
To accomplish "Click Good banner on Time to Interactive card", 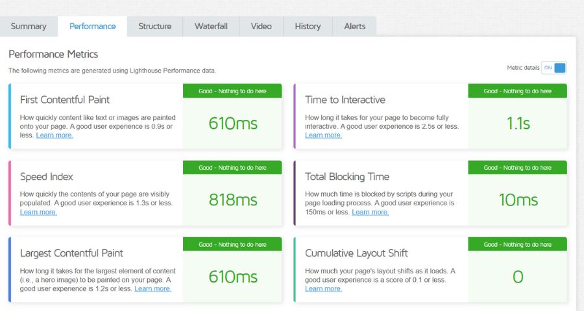I will [518, 91].
